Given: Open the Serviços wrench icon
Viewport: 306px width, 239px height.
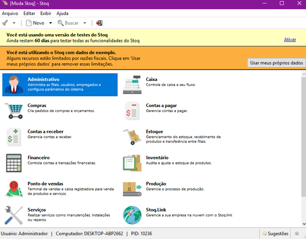Looking at the screenshot, I should tap(14, 215).
